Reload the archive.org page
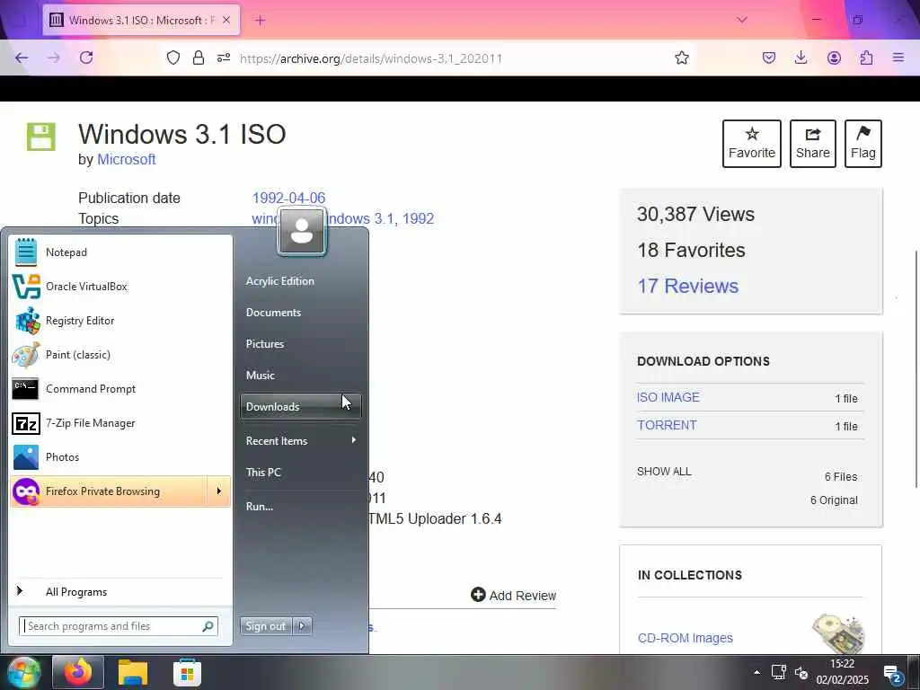Image resolution: width=920 pixels, height=690 pixels. 86,57
